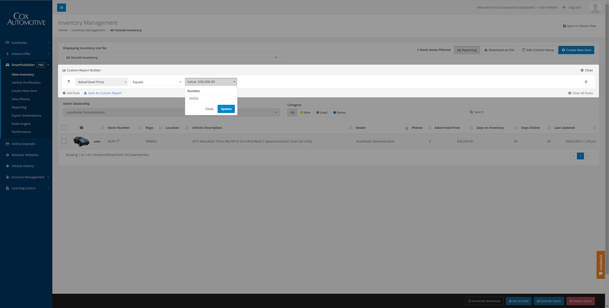The width and height of the screenshot is (609, 308).
Task: Select the All category filter
Action: point(292,113)
